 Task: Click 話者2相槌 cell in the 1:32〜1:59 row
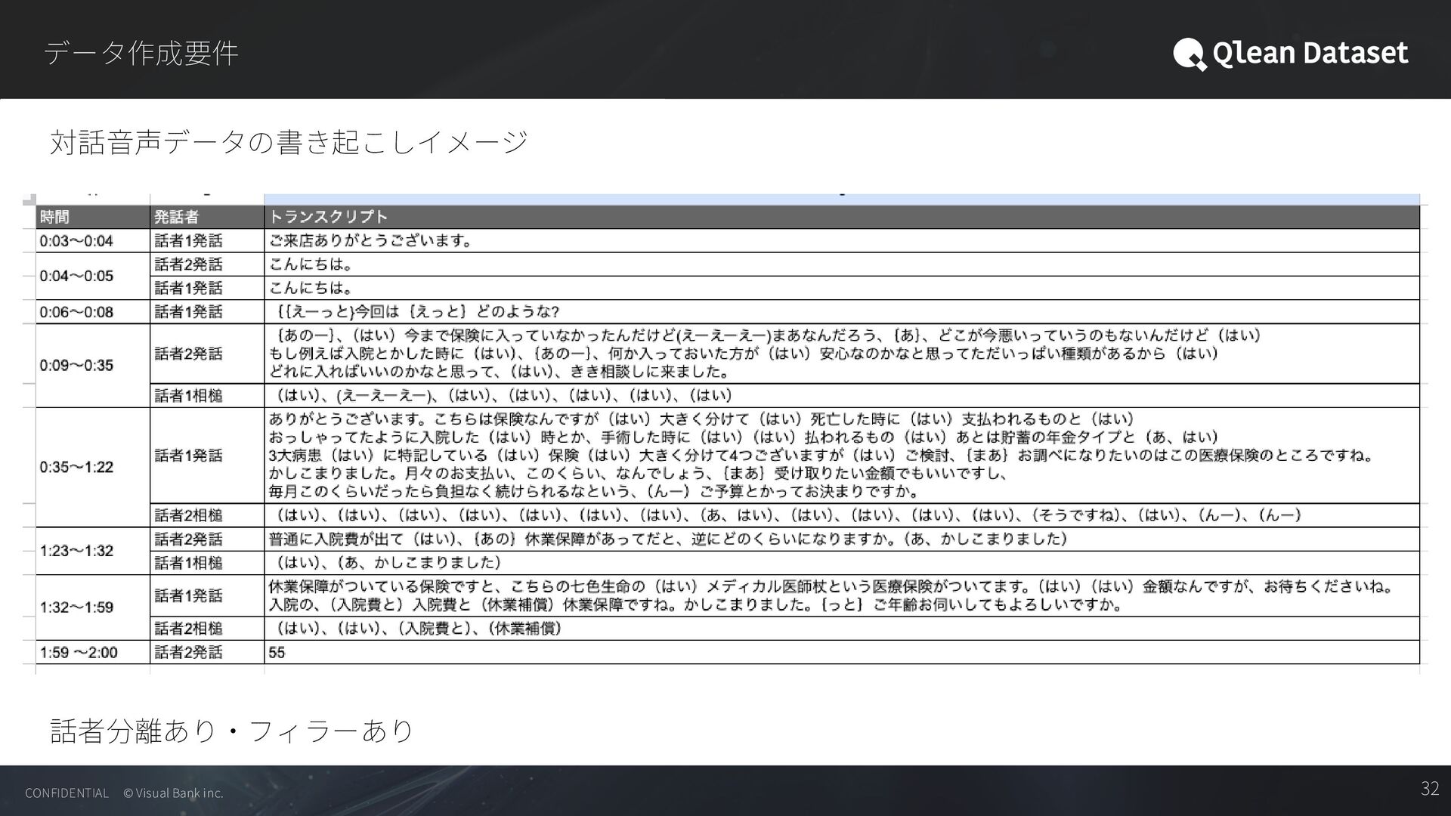click(x=207, y=629)
